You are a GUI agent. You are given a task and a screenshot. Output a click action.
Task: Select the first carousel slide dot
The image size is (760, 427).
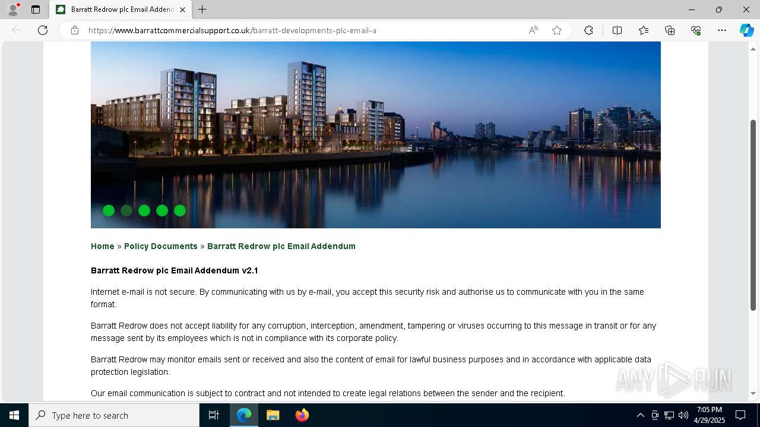click(109, 211)
